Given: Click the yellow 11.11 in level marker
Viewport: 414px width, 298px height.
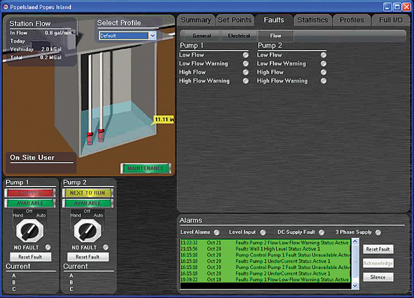Looking at the screenshot, I should point(164,120).
